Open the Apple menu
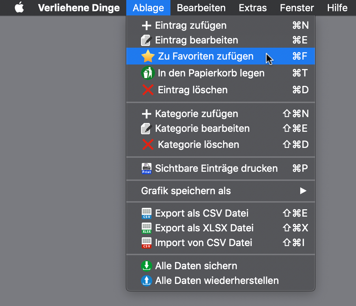Viewport: 356px width, 306px height. click(20, 8)
